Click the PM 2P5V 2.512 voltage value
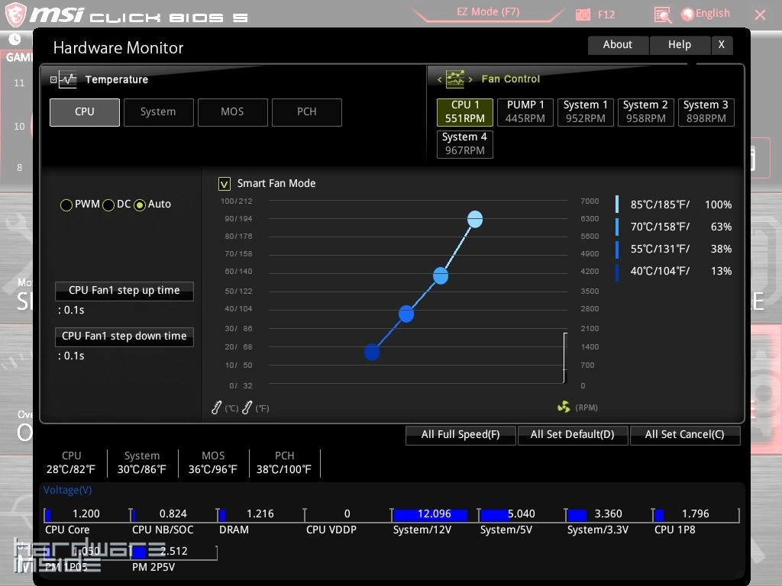Image resolution: width=782 pixels, height=586 pixels. pyautogui.click(x=174, y=551)
